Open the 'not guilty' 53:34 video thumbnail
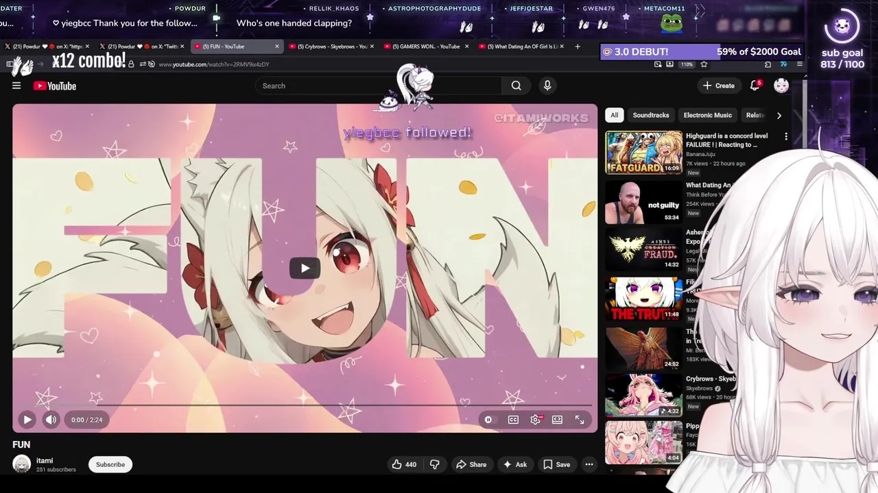 [x=643, y=202]
